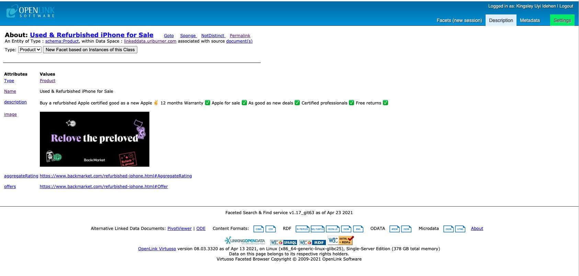Click the image attribute link
Screen dimensions: 579x276
[x=10, y=114]
